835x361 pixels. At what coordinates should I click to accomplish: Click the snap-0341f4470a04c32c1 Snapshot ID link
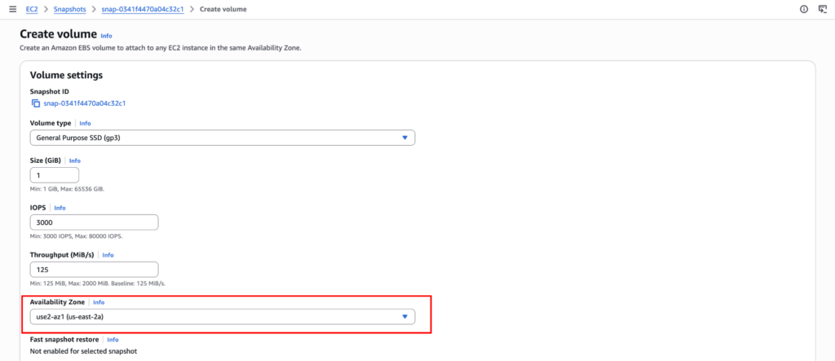click(x=84, y=103)
